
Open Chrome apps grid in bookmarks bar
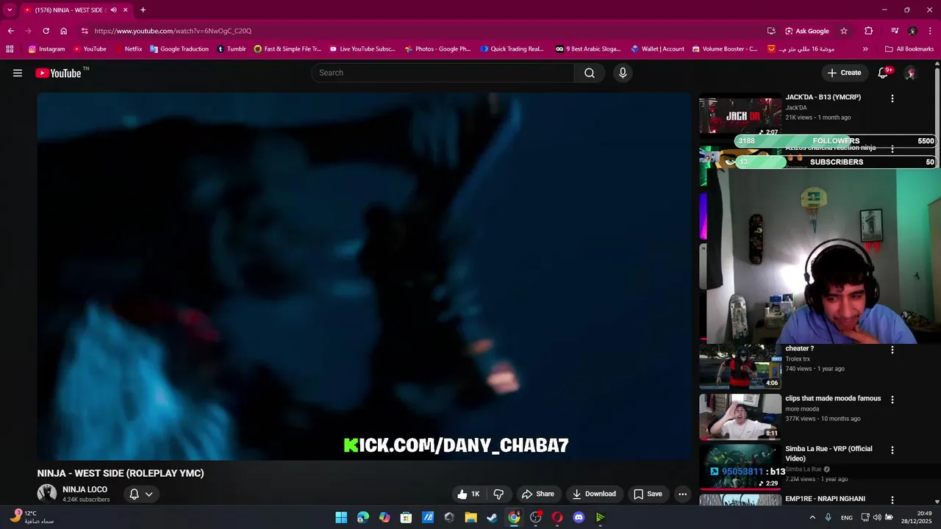pyautogui.click(x=10, y=49)
